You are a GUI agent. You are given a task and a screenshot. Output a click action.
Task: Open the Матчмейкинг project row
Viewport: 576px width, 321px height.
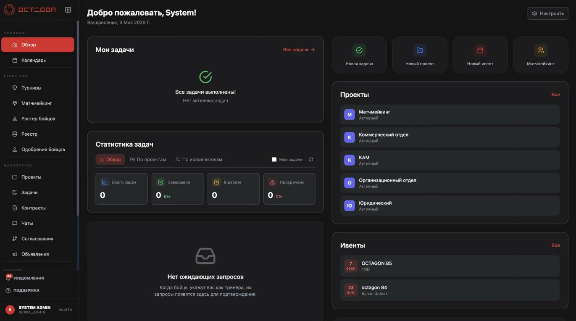[x=450, y=115]
